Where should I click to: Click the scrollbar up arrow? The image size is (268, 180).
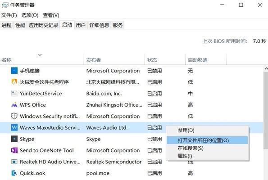(x=266, y=69)
